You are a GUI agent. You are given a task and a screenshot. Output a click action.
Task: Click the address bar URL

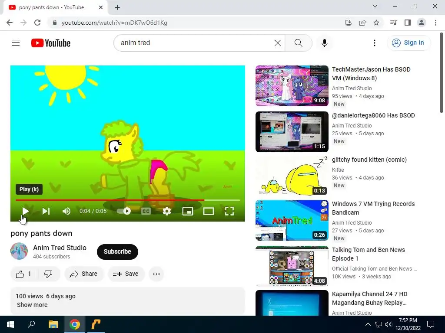point(114,23)
